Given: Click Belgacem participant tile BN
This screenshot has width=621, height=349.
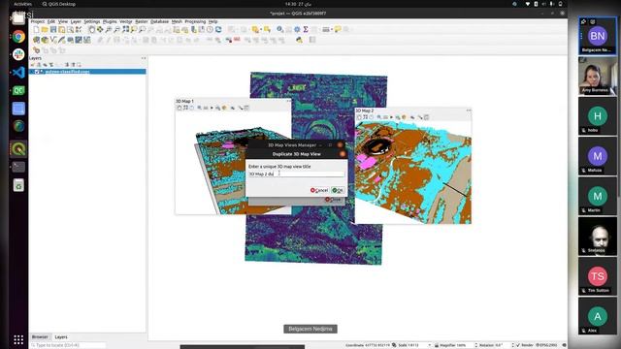Looking at the screenshot, I should tap(598, 36).
